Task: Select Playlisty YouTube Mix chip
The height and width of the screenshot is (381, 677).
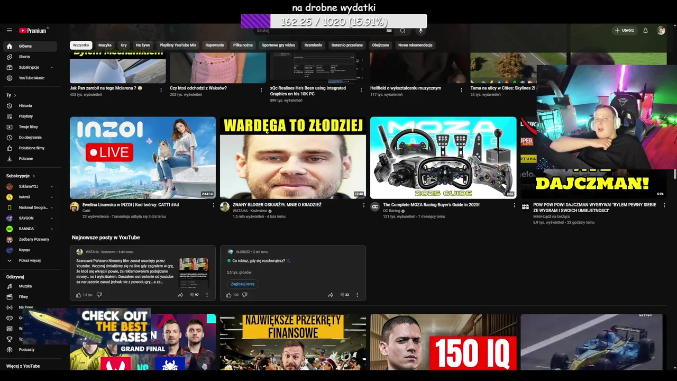Action: coord(178,45)
